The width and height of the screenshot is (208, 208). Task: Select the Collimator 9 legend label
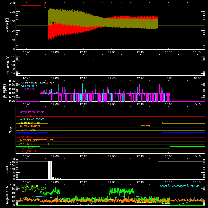(29, 89)
